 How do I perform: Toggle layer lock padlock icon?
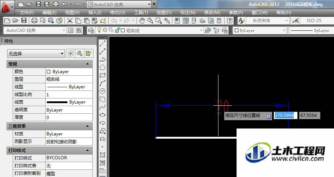tap(117, 30)
